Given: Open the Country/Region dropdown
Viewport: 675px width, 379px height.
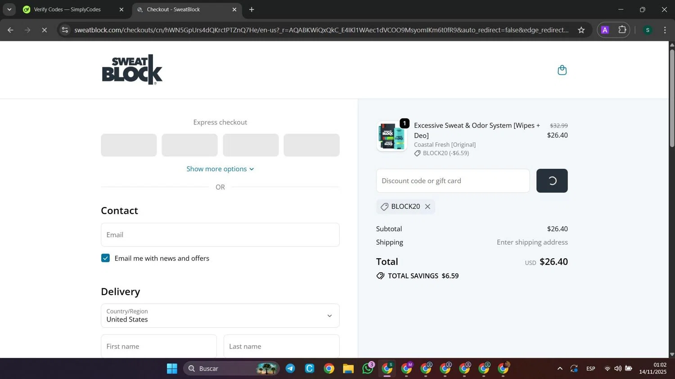Looking at the screenshot, I should pyautogui.click(x=220, y=316).
